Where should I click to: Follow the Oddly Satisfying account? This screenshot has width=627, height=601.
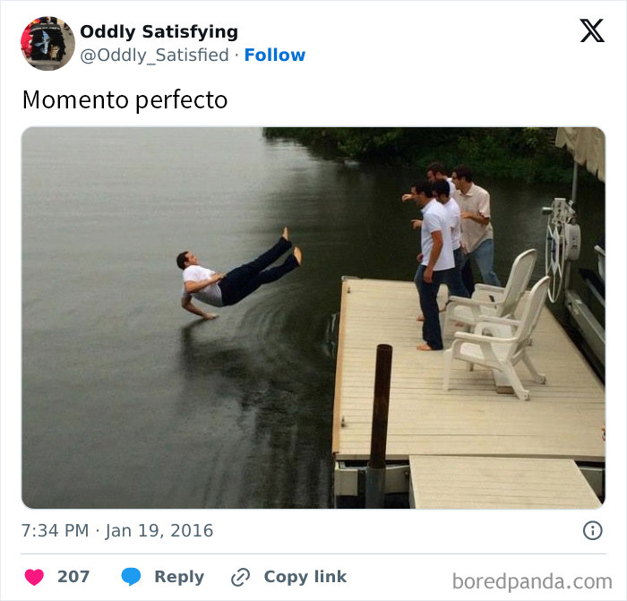pos(274,56)
